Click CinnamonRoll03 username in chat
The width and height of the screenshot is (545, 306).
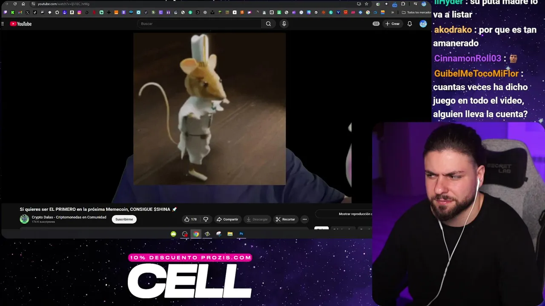tap(468, 58)
